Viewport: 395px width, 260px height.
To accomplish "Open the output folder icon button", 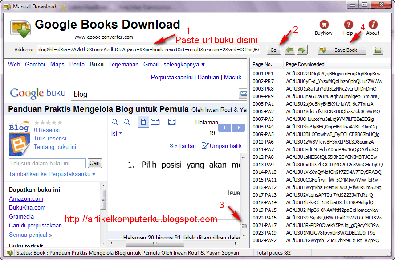I will click(x=378, y=50).
